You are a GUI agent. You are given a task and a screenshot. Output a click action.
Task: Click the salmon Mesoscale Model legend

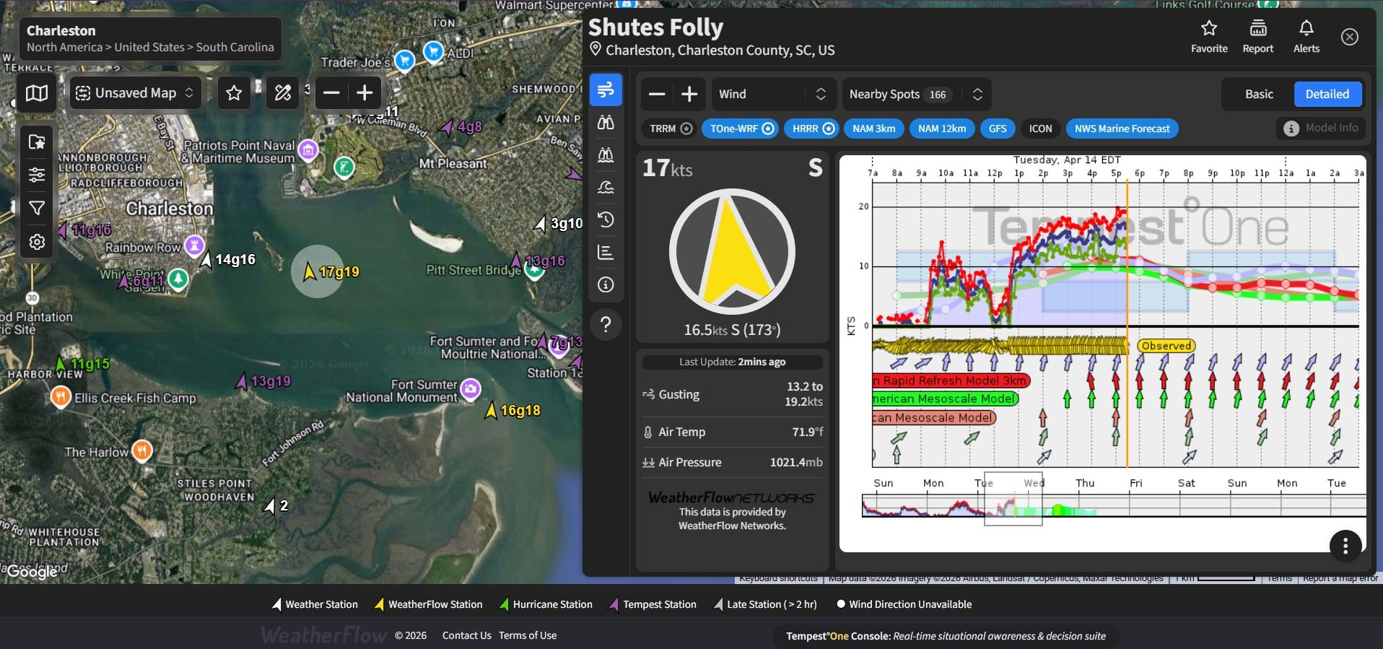pyautogui.click(x=934, y=417)
